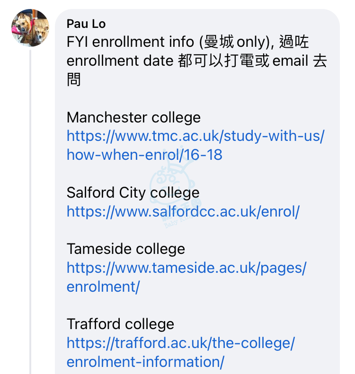Click the Manchester college heading text
The height and width of the screenshot is (374, 355).
pos(133,118)
